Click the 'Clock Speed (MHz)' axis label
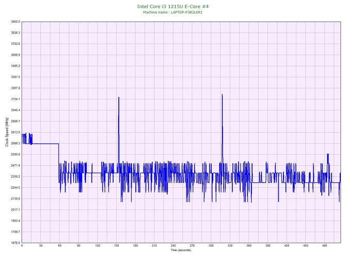 [7, 132]
